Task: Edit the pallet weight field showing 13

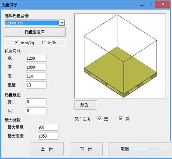Action: (x=36, y=85)
